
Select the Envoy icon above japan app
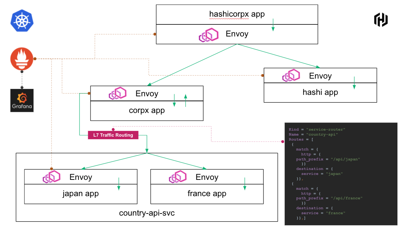pos(51,177)
